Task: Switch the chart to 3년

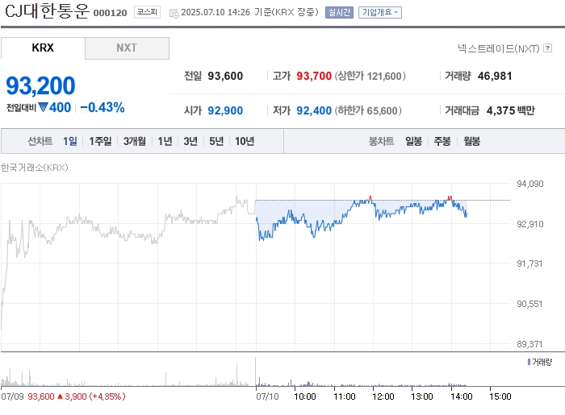Action: (x=190, y=141)
